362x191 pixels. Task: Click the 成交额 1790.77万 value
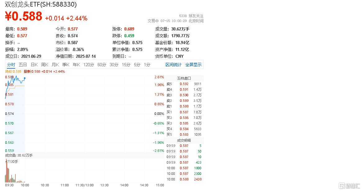(x=180, y=36)
